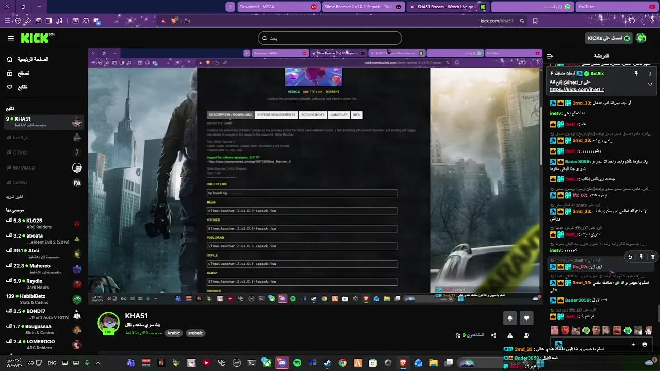Open a new browser tab plus button
Image resolution: width=660 pixels, height=371 pixels.
point(230,7)
